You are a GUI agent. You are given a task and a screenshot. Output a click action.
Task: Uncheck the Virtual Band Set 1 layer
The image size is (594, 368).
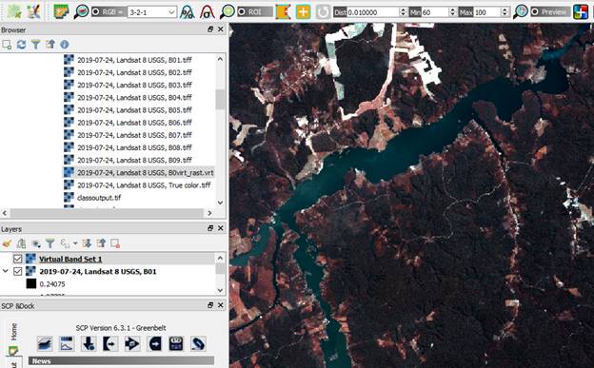click(x=17, y=259)
